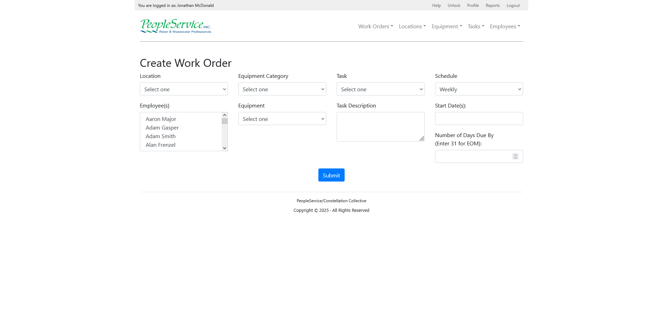Open the Employees navigation menu
Viewport: 663px width, 320px height.
505,27
